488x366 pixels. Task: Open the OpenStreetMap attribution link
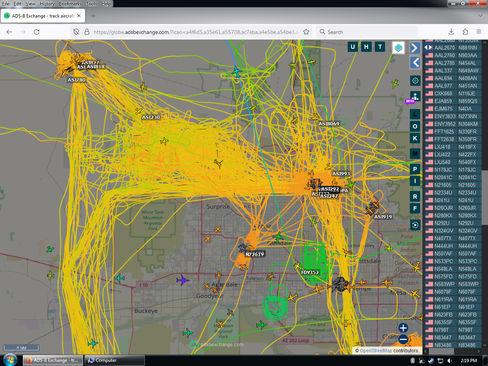376,351
